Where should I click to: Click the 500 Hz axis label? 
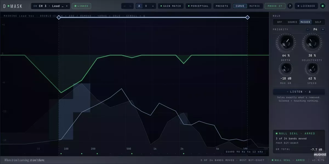pyautogui.click(x=129, y=149)
